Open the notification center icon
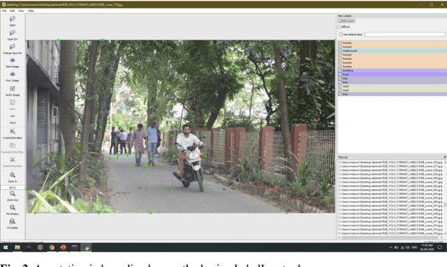The width and height of the screenshot is (447, 267). point(439,247)
